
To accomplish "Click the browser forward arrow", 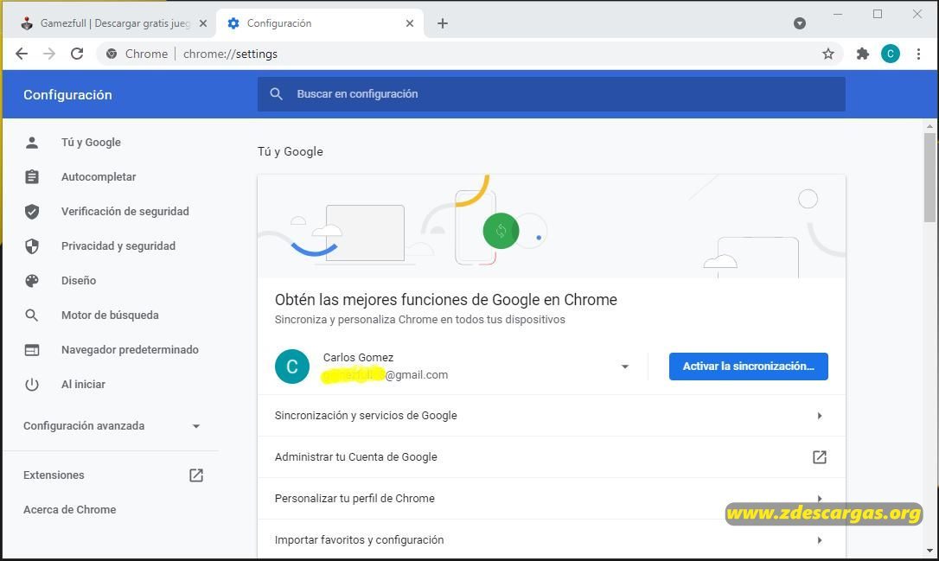I will coord(49,54).
